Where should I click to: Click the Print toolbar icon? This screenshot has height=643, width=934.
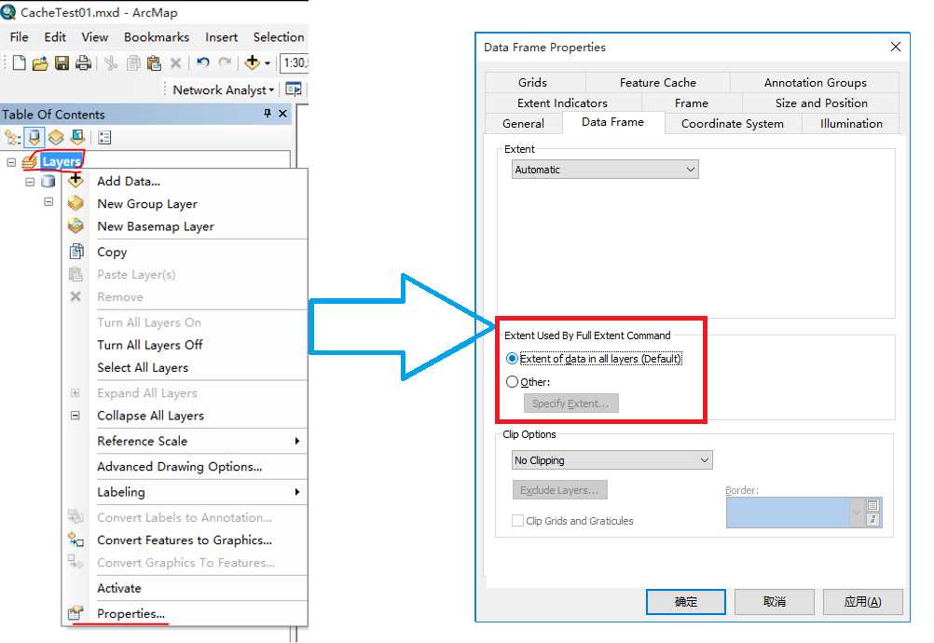tap(83, 62)
